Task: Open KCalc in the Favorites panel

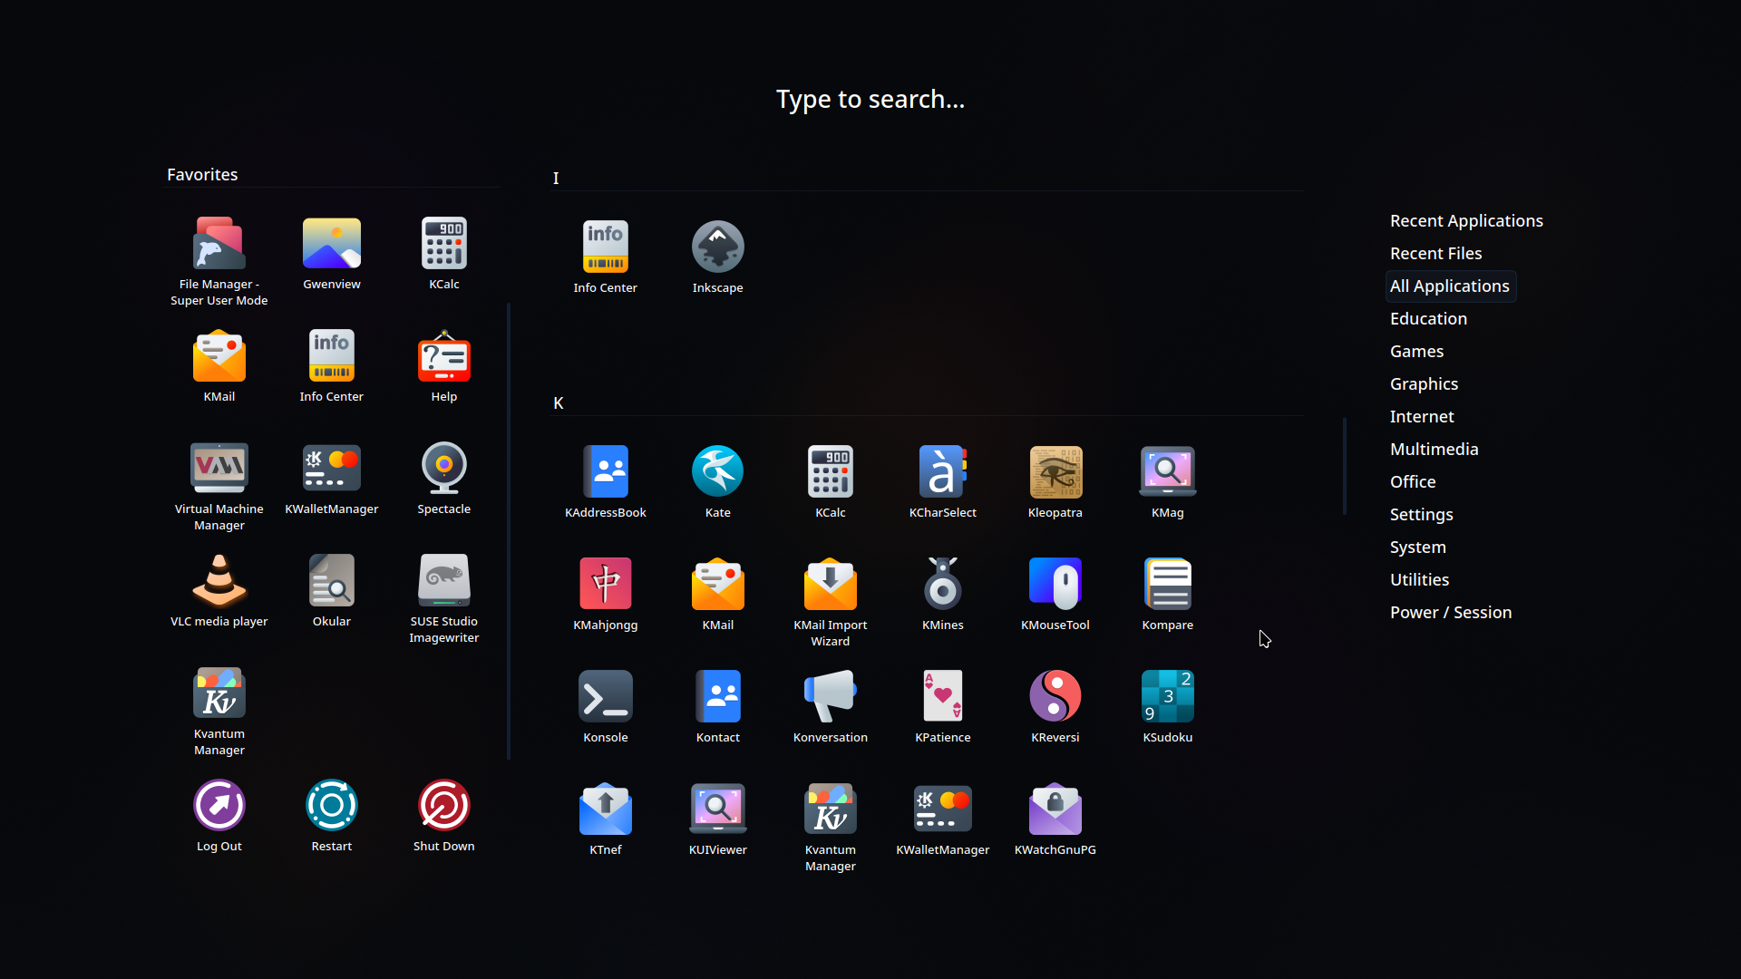Action: pyautogui.click(x=444, y=254)
